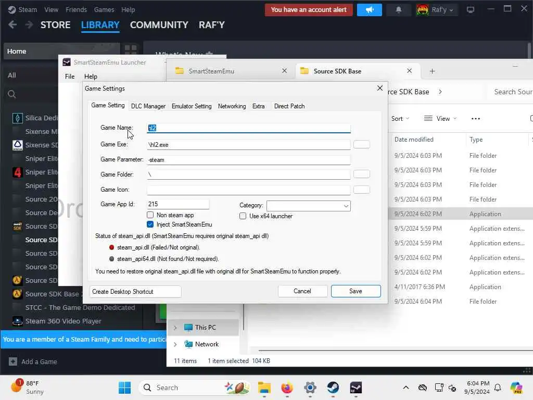
Task: Click the Steam back arrow
Action: click(12, 25)
